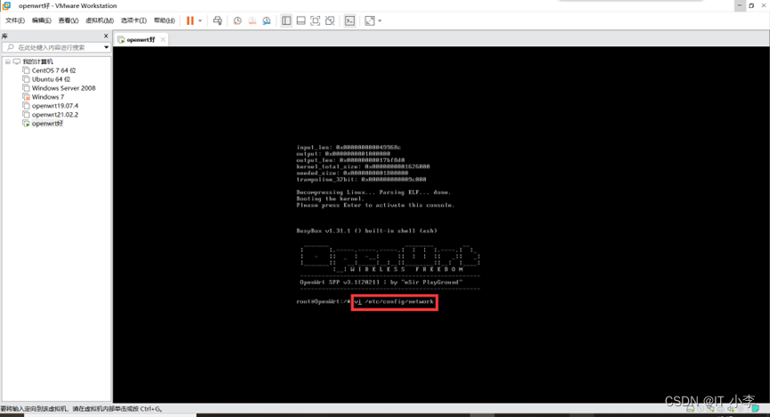The width and height of the screenshot is (770, 417).
Task: Click the Unity mode toolbar icon
Action: click(330, 20)
